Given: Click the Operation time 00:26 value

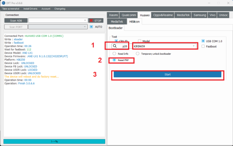Looking at the screenshot, I should (x=28, y=46).
